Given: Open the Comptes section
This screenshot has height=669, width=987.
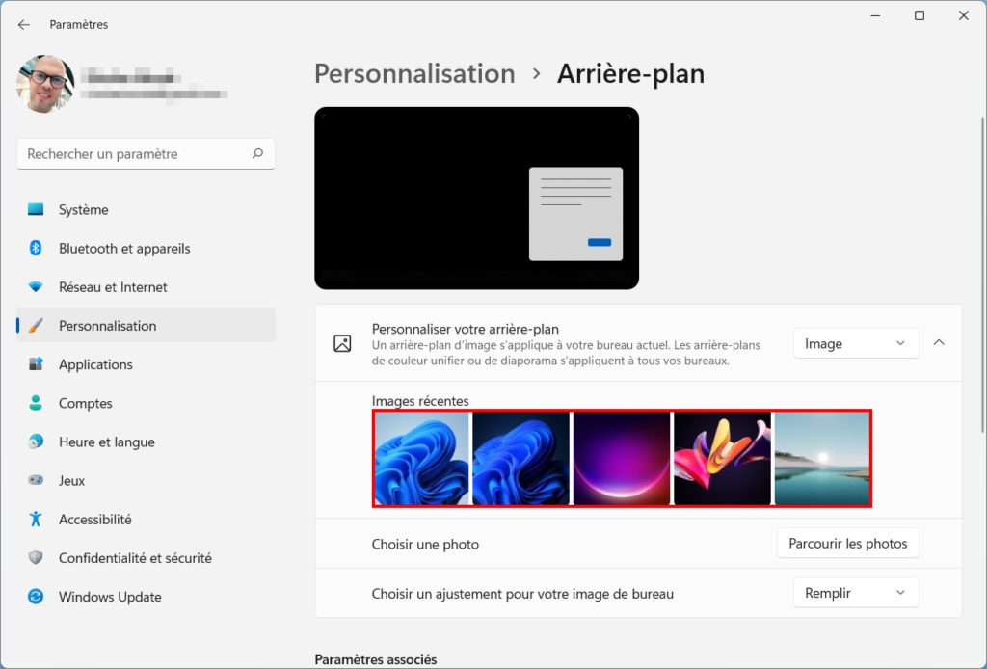Looking at the screenshot, I should coord(147,403).
